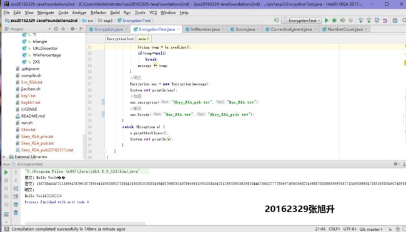
Task: Pause output icon in Run panel
Action: [x=6, y=188]
